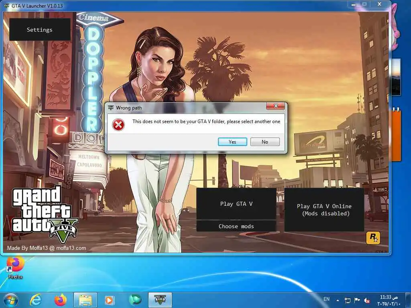The image size is (411, 308).
Task: Launch Firefox from the taskbar
Action: tap(61, 300)
